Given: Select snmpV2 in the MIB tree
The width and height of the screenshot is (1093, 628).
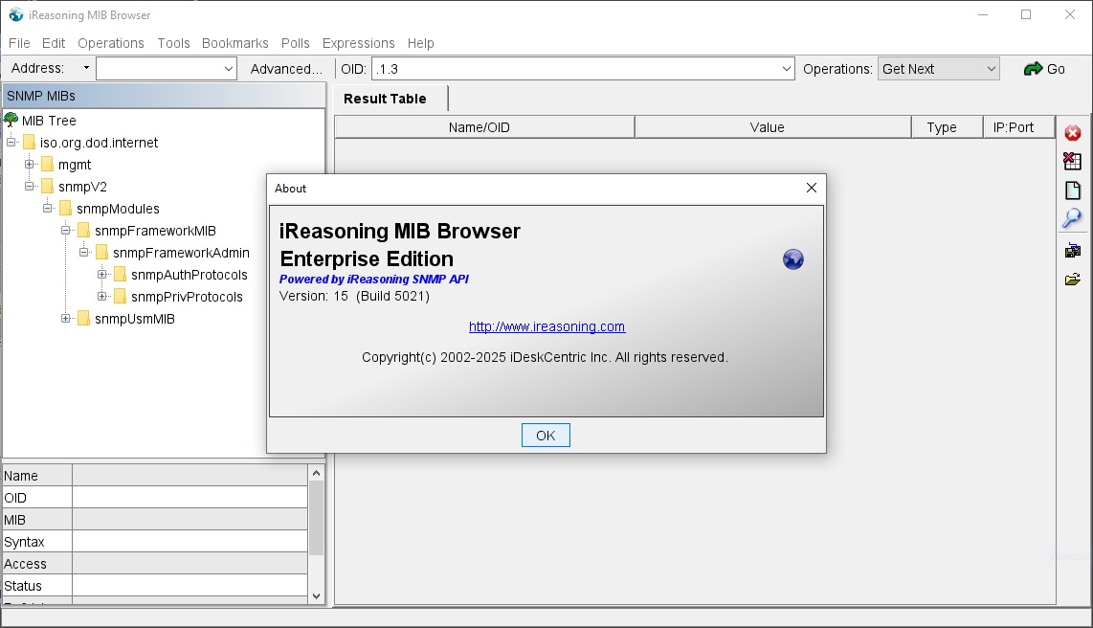Looking at the screenshot, I should [x=82, y=186].
